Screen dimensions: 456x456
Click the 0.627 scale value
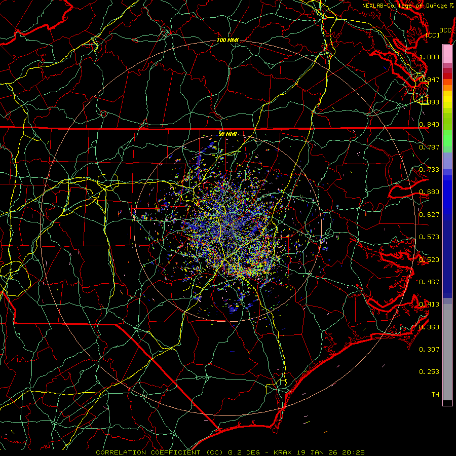point(429,215)
